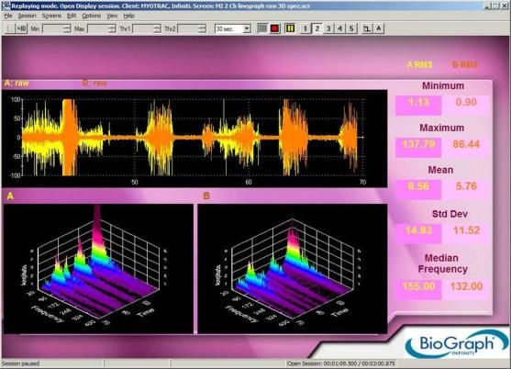Adjust the Thr1 spinner arrows
The width and height of the screenshot is (511, 369).
(158, 28)
